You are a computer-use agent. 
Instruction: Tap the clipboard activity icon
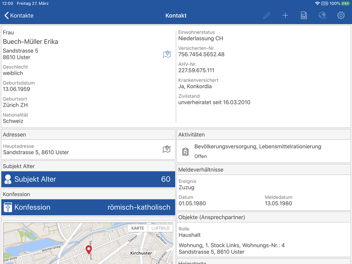[186, 152]
